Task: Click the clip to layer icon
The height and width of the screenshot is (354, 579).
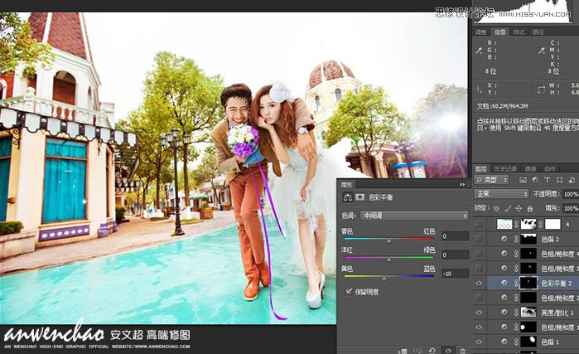Action: click(403, 350)
